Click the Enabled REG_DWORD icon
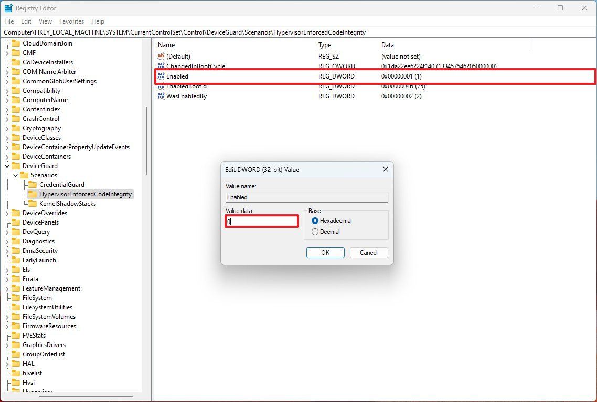The image size is (597, 402). [x=161, y=76]
